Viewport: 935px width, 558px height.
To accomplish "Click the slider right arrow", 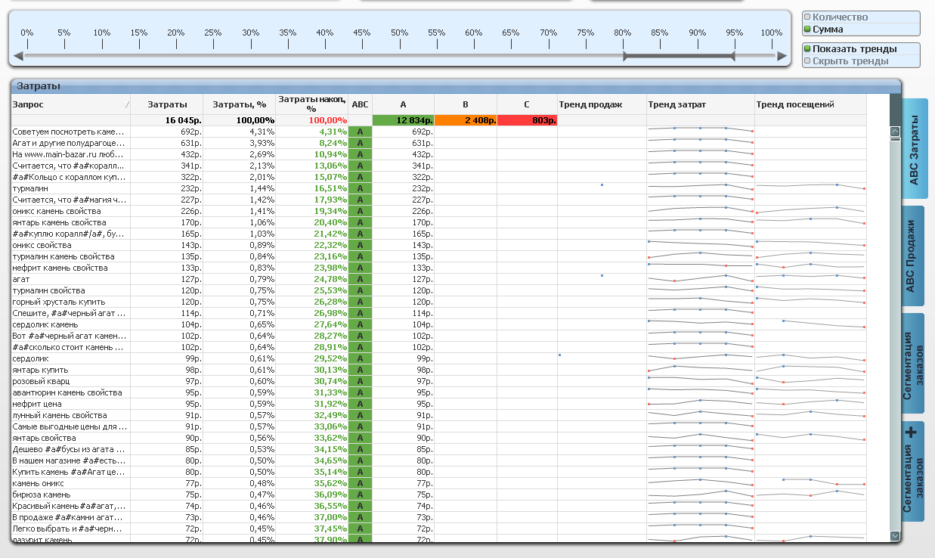I will click(782, 56).
